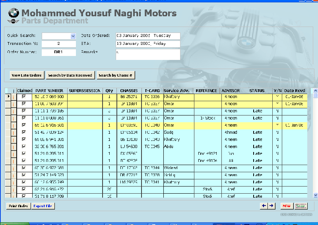318x225 pixels.
Task: Click chassis cell LJ 54600
Action: tap(129, 146)
